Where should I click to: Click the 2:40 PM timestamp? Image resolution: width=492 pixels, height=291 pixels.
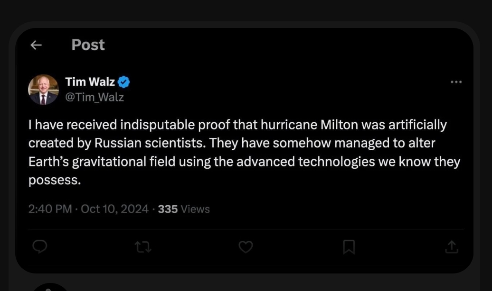(50, 209)
